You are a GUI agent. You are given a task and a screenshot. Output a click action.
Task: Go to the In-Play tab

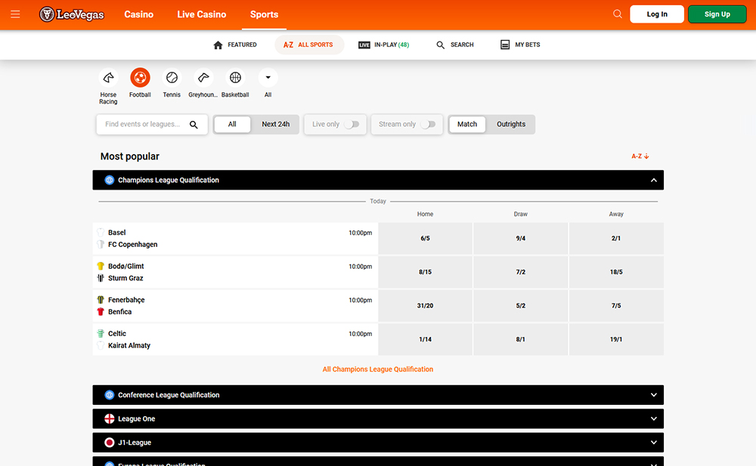pos(384,45)
